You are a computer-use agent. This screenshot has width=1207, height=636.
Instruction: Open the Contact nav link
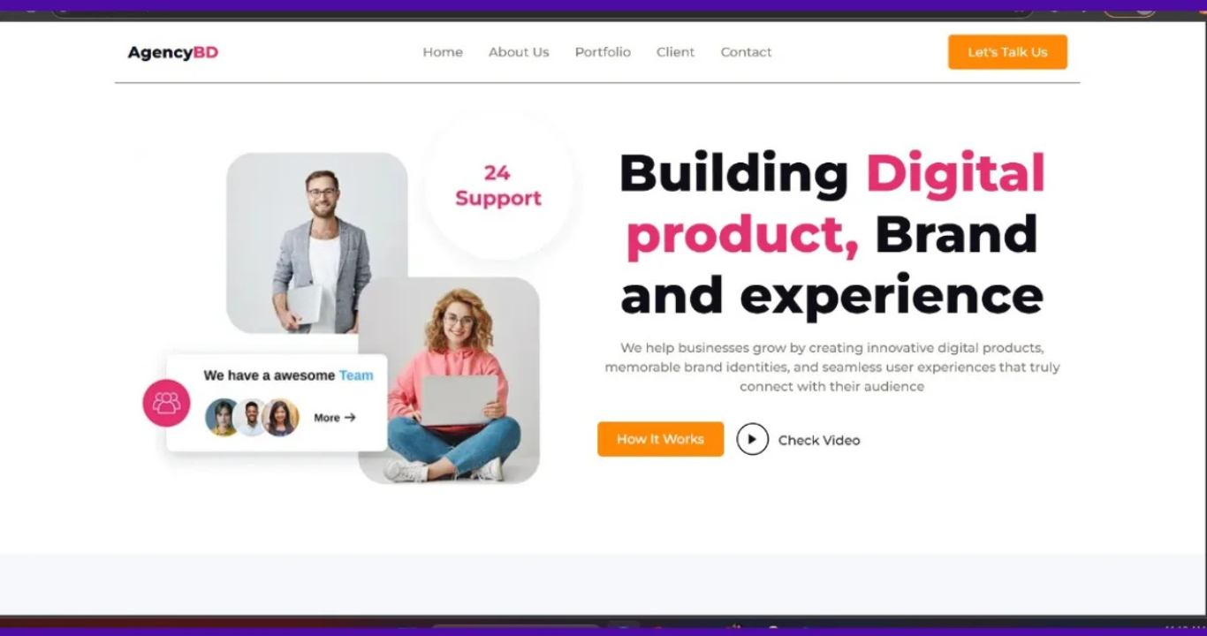746,52
